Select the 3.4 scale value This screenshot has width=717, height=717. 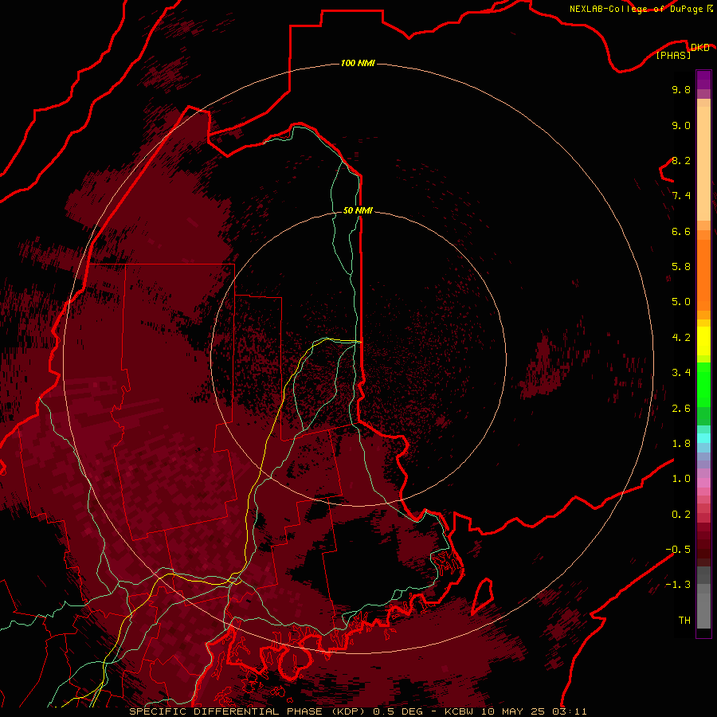pos(681,373)
